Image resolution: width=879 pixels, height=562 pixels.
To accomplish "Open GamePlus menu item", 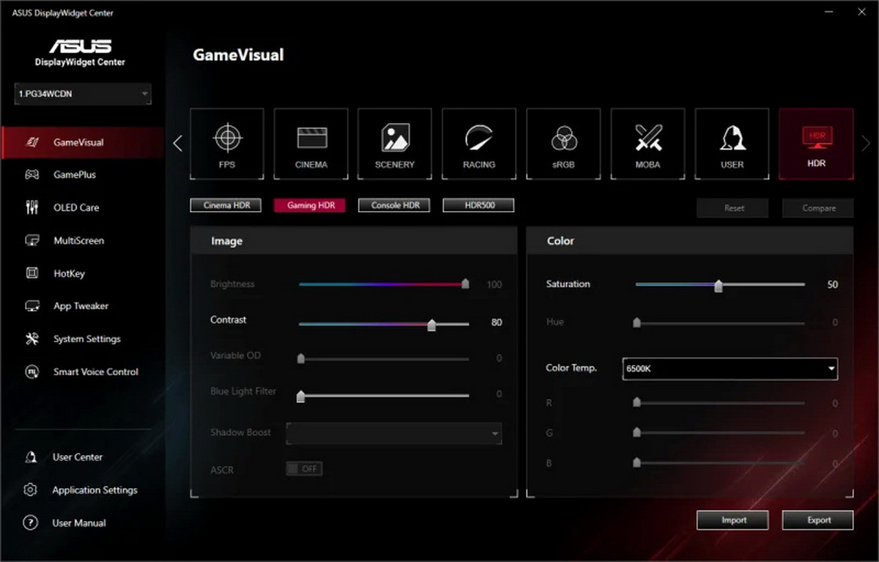I will pyautogui.click(x=75, y=175).
